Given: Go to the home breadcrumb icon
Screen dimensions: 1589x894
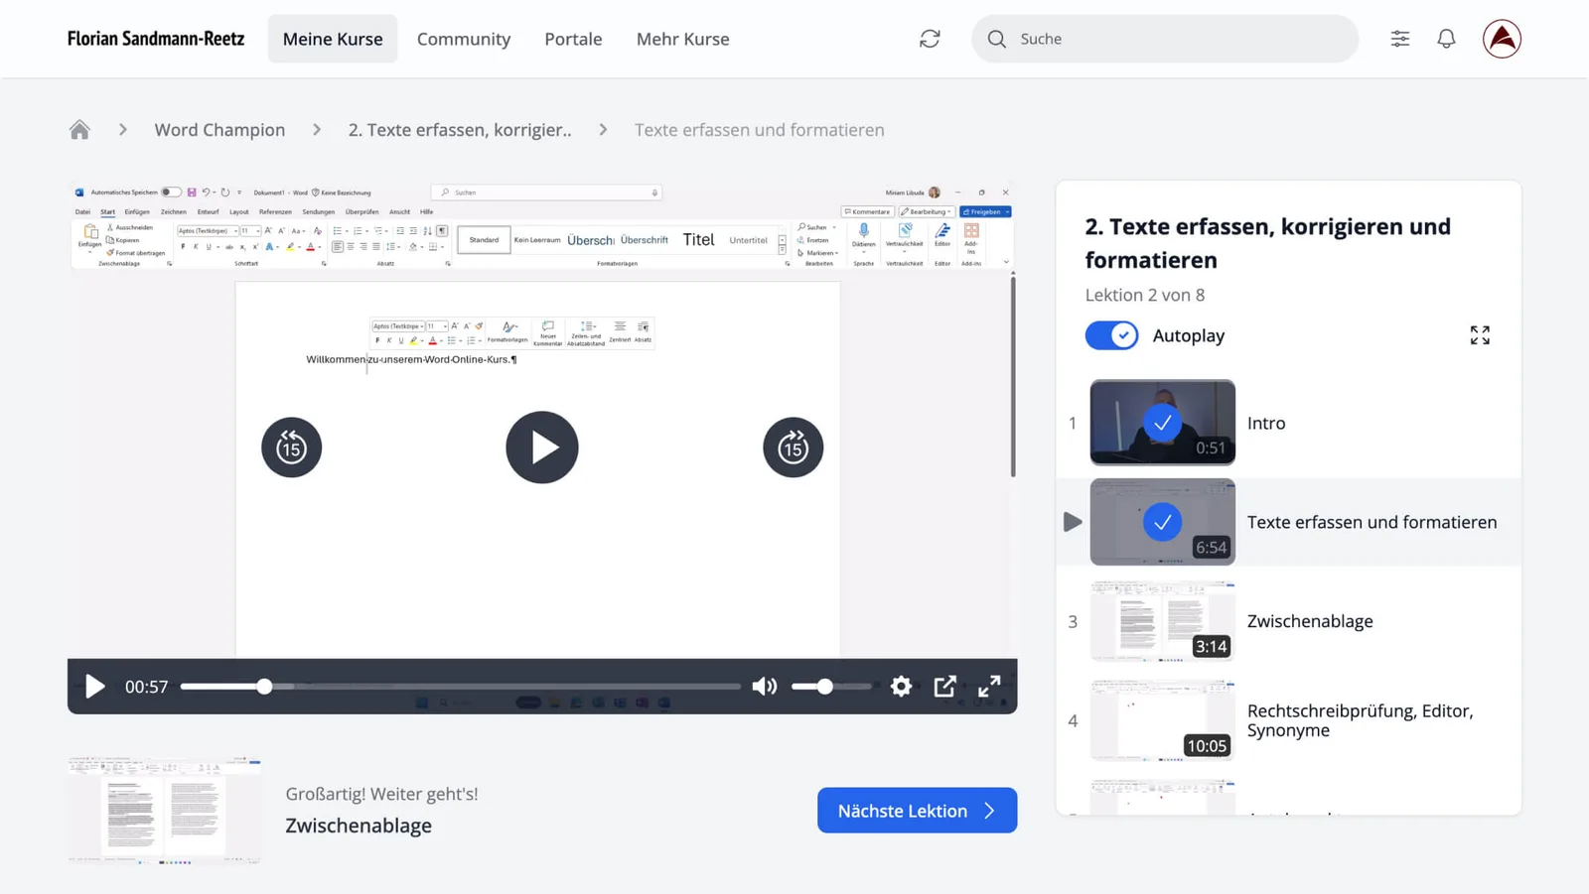Looking at the screenshot, I should pos(79,130).
